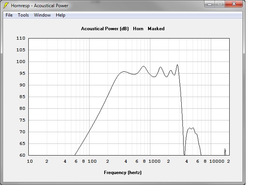Click the 'Acoustical Power (dB)' chart title
The height and width of the screenshot is (185, 261).
click(x=105, y=29)
